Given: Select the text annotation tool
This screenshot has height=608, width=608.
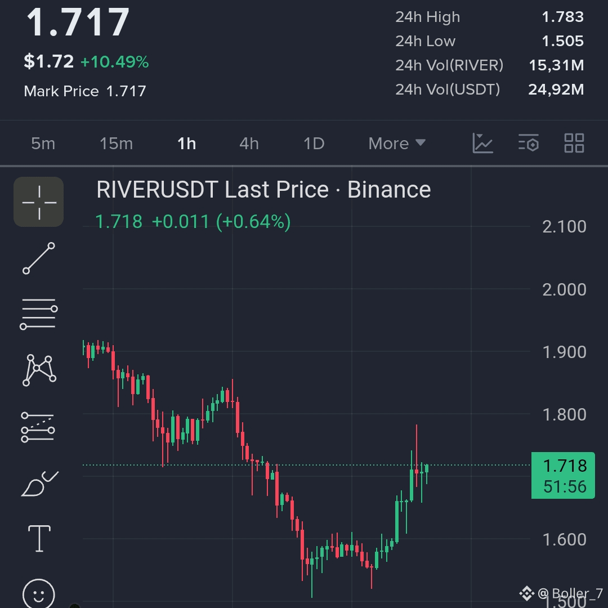Looking at the screenshot, I should [39, 539].
